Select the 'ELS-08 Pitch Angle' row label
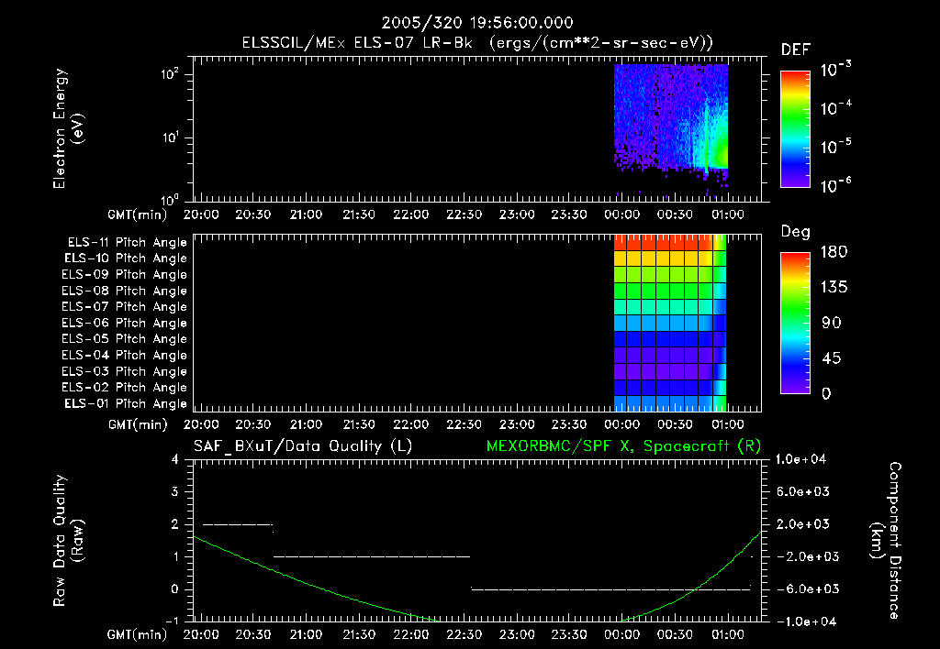This screenshot has height=649, width=940. coord(125,291)
